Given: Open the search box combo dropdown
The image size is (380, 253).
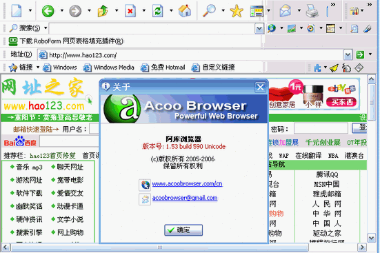Looking at the screenshot, I should [259, 28].
